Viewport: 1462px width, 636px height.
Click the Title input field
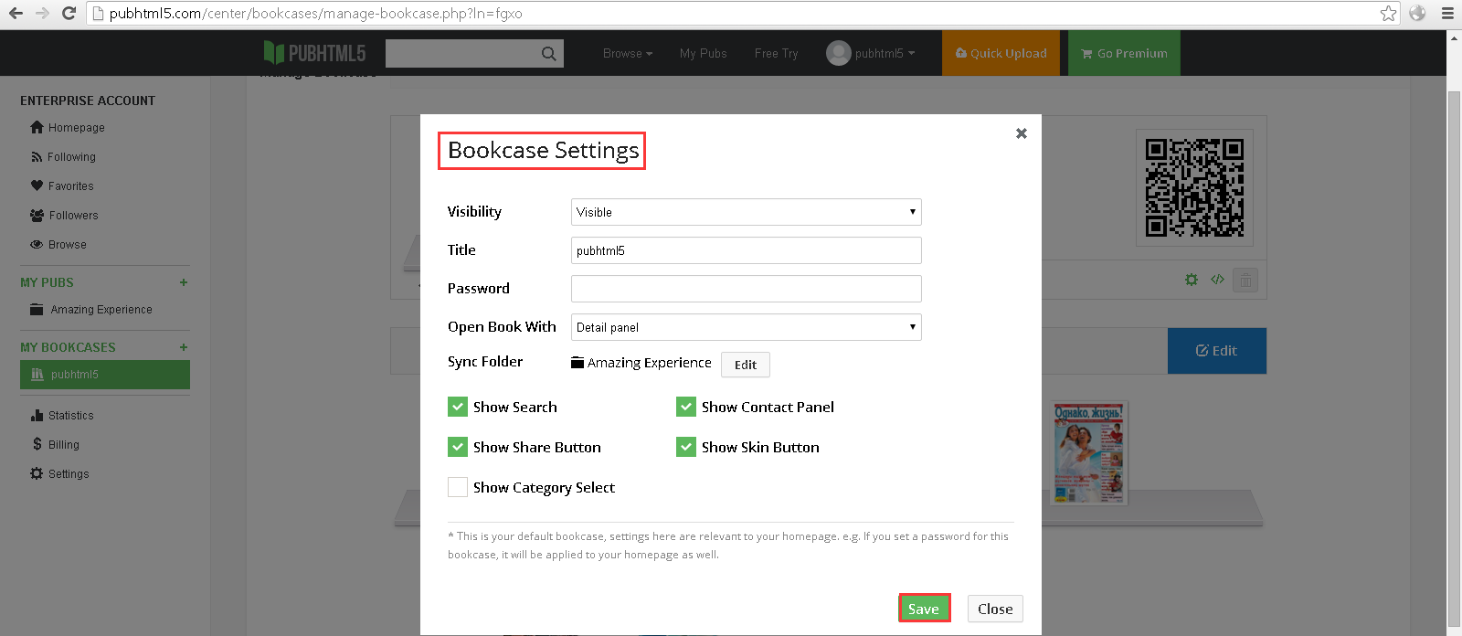coord(747,250)
